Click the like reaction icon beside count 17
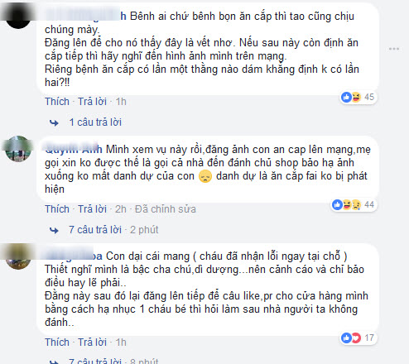This screenshot has width=409, height=364. pos(346,338)
